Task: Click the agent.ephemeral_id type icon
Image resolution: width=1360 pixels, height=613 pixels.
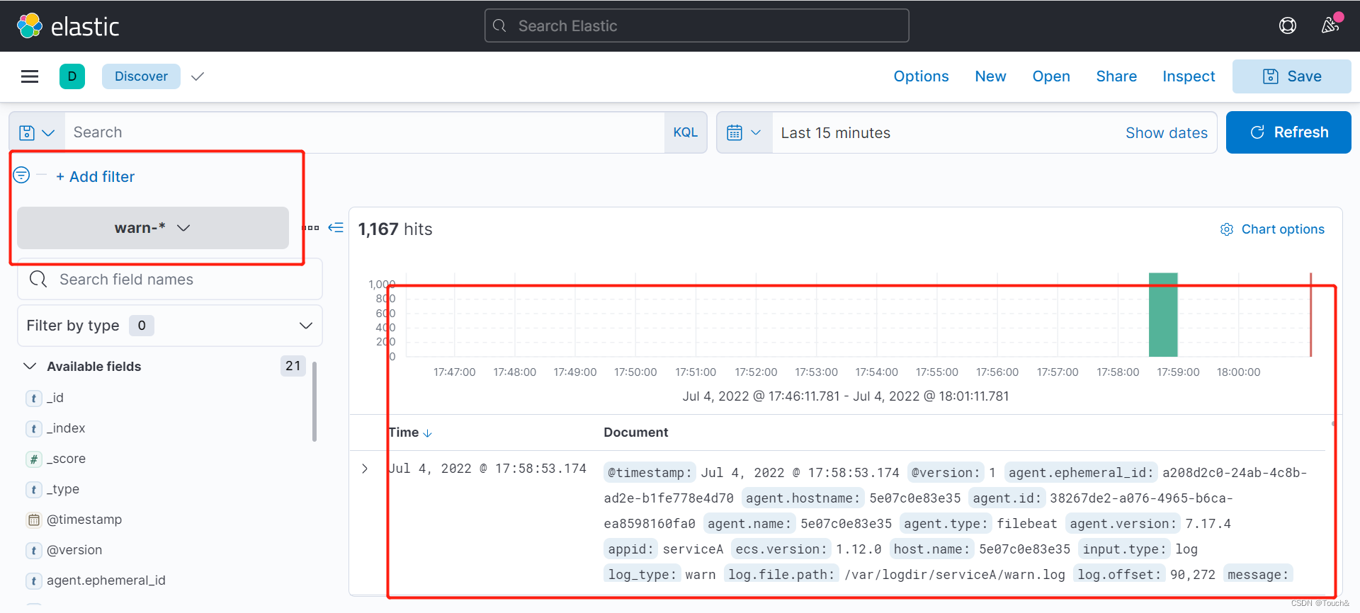Action: coord(33,581)
